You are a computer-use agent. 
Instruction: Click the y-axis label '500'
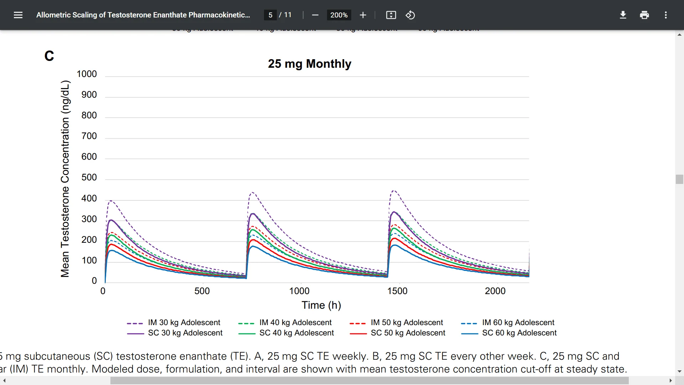click(x=89, y=178)
